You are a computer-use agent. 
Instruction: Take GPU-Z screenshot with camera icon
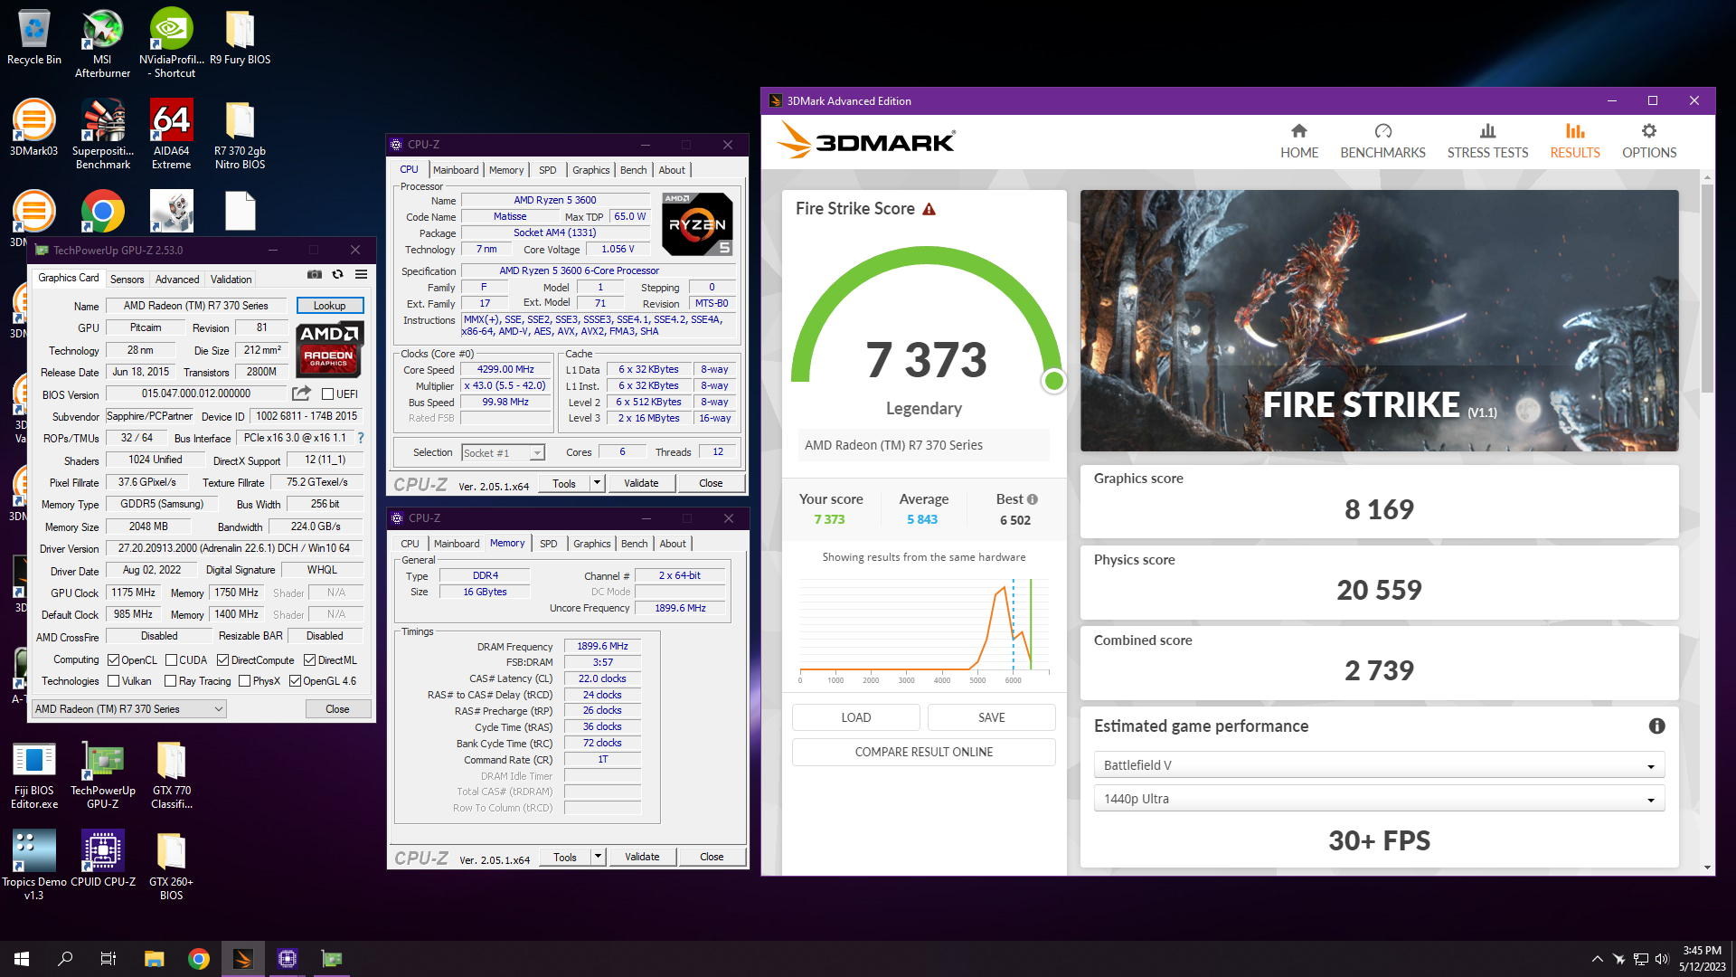tap(314, 274)
